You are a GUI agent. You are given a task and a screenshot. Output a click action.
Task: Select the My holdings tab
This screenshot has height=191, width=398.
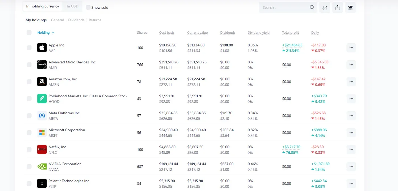click(36, 20)
